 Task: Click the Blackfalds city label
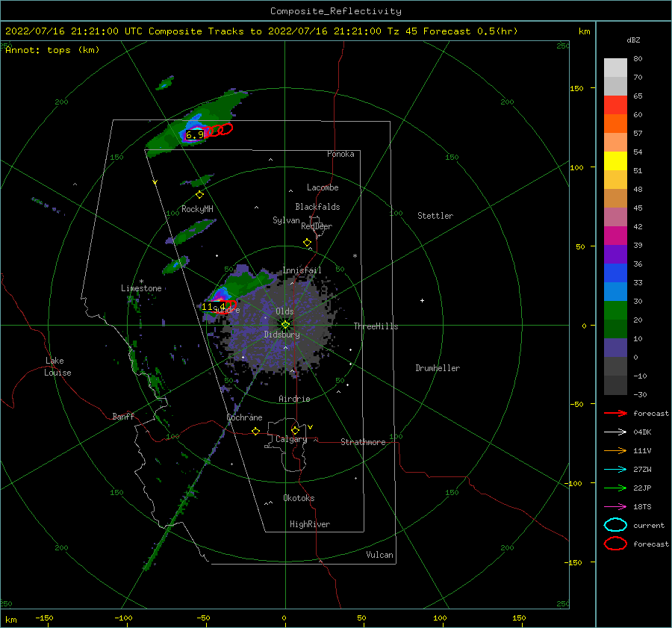[x=317, y=207]
